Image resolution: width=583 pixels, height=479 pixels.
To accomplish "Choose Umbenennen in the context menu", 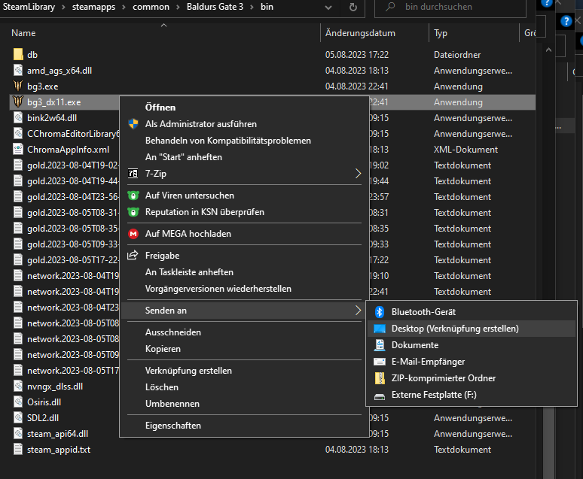I will (x=172, y=404).
